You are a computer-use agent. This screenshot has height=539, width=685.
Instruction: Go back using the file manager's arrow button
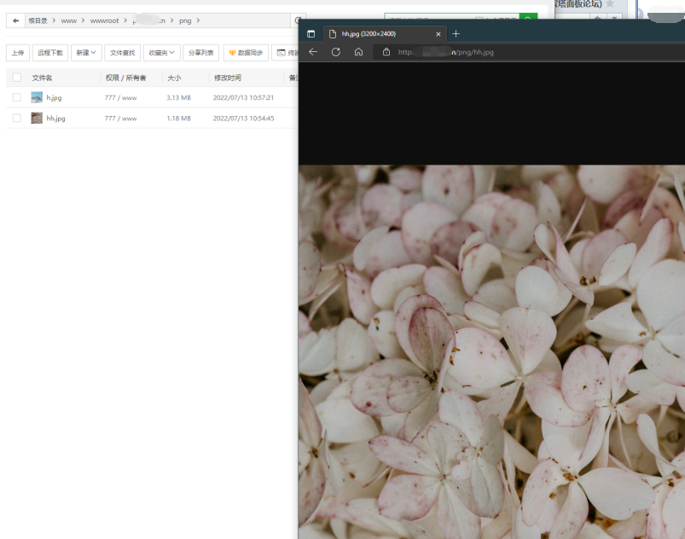tap(15, 20)
